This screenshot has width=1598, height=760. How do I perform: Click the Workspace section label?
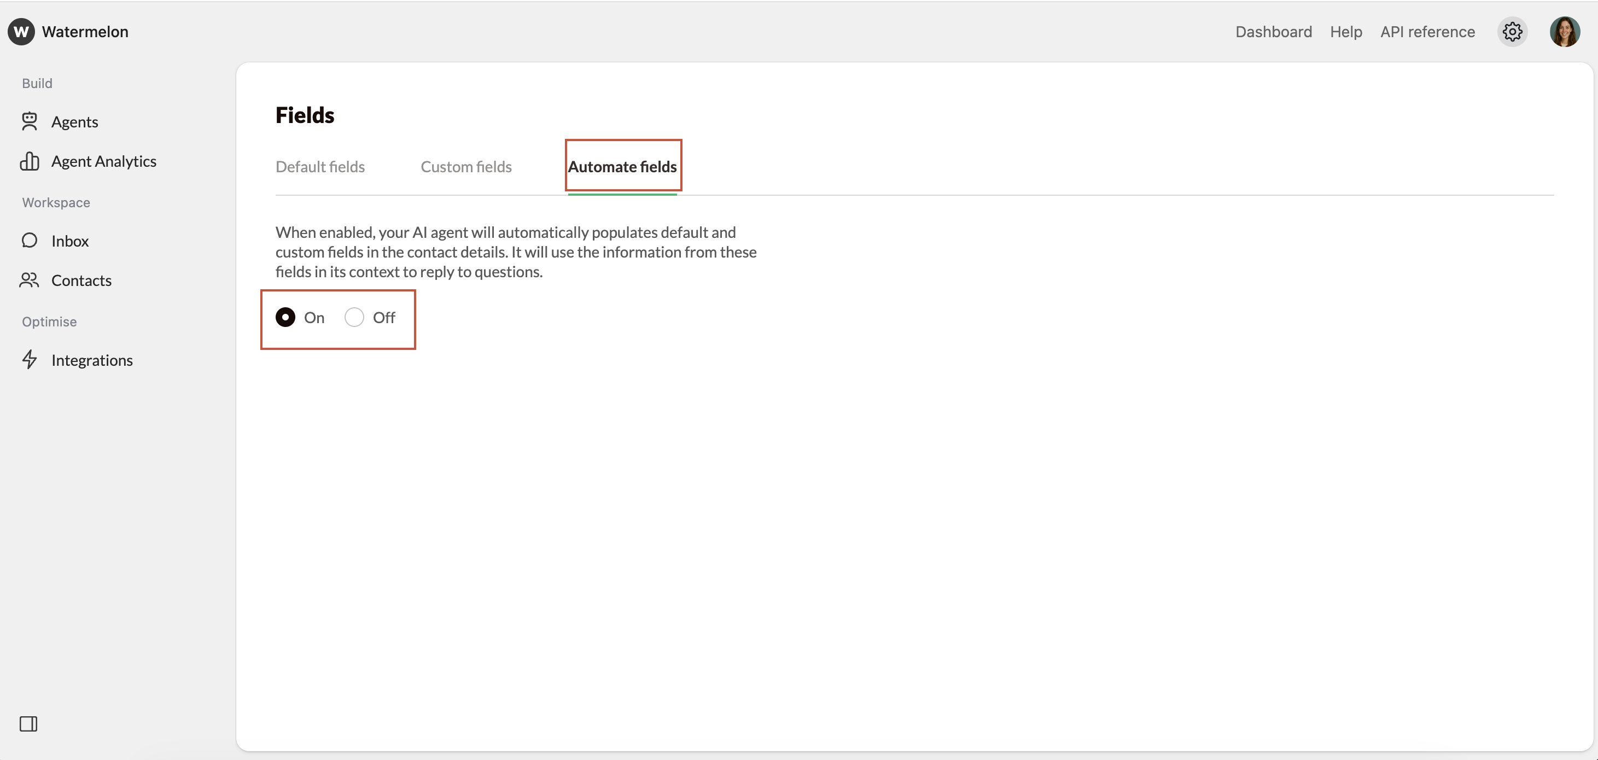(x=56, y=202)
